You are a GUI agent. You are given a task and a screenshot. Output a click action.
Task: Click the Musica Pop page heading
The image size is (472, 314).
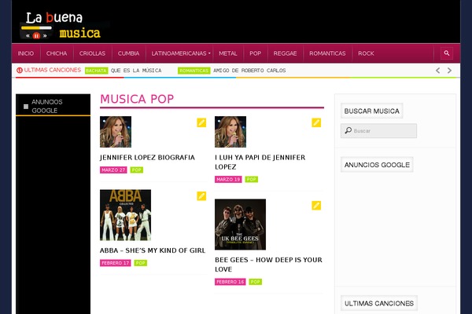click(x=137, y=99)
